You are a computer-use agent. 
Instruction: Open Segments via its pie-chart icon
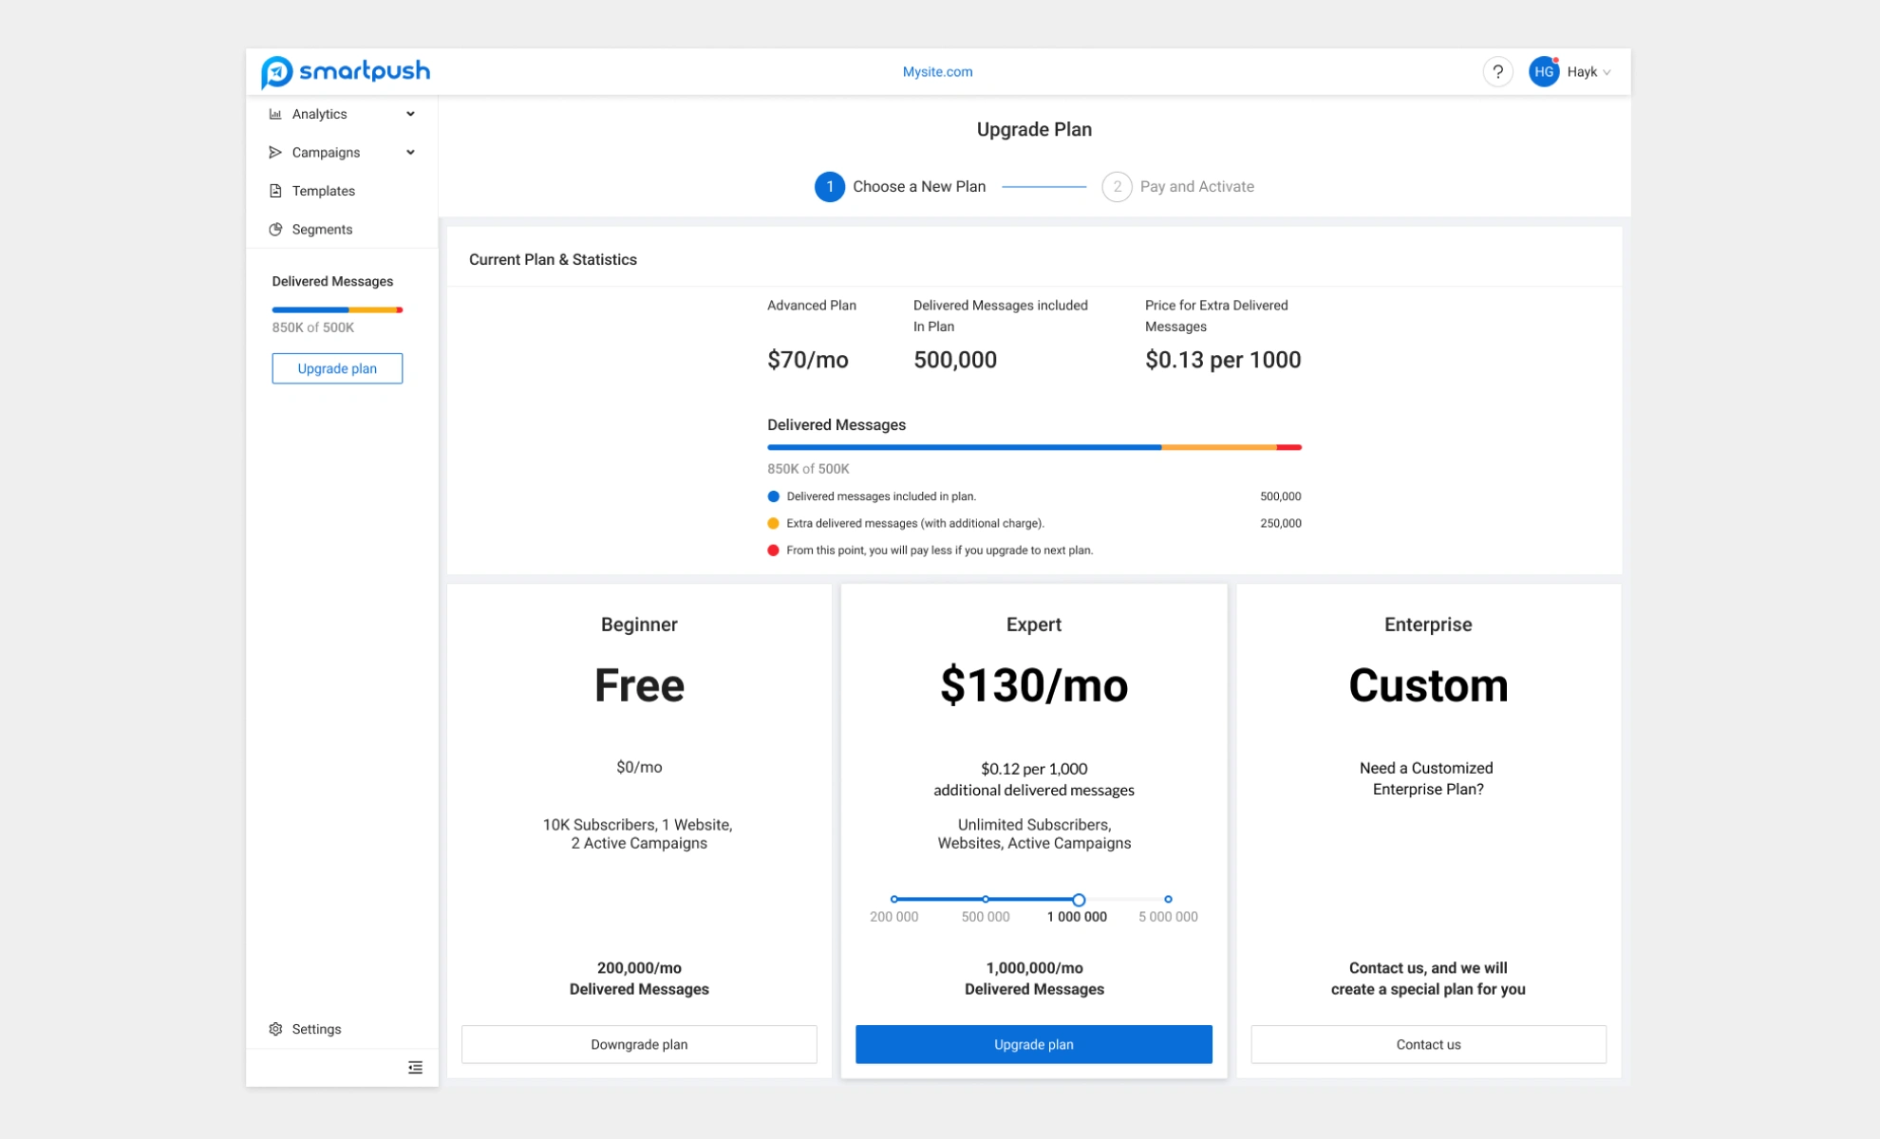275,229
